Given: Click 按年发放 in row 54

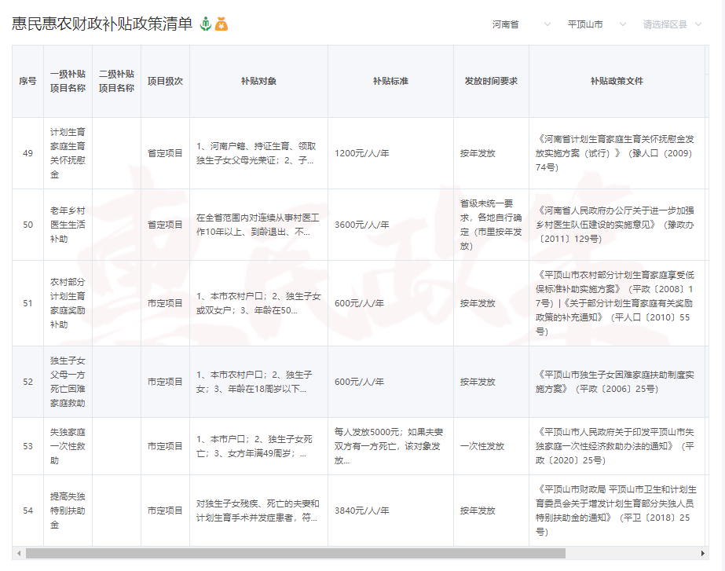Looking at the screenshot, I should point(478,511).
